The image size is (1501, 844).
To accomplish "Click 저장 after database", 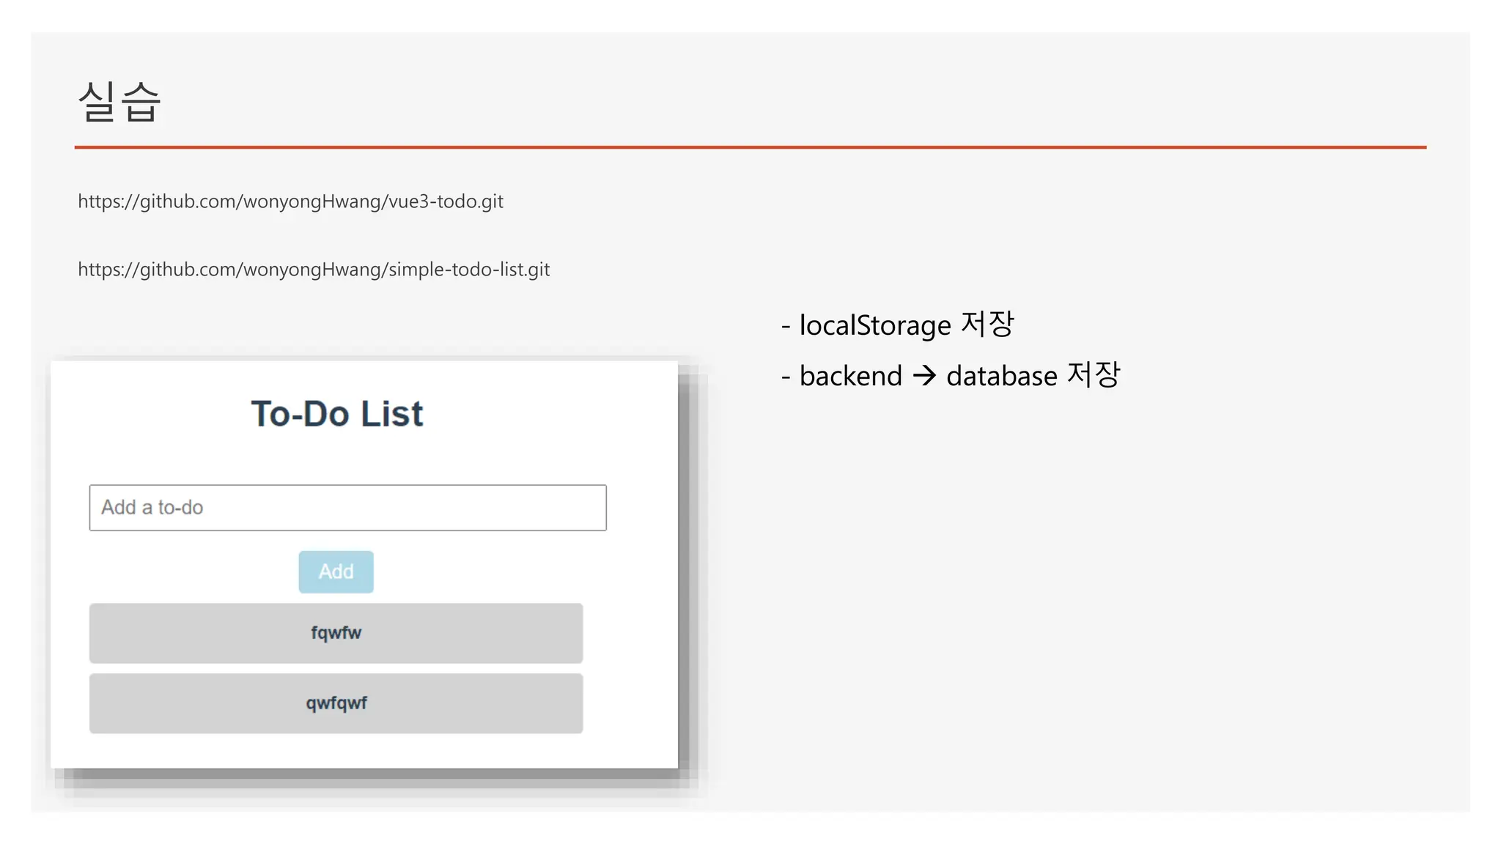I will tap(1094, 374).
